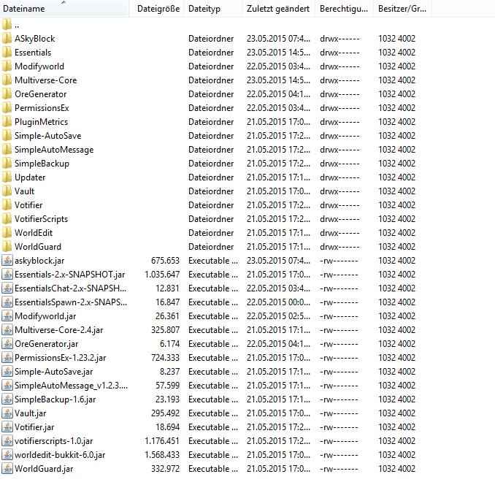Sort by the Zuletzt geändert column header
Screen dimensions: 495x482
(279, 9)
